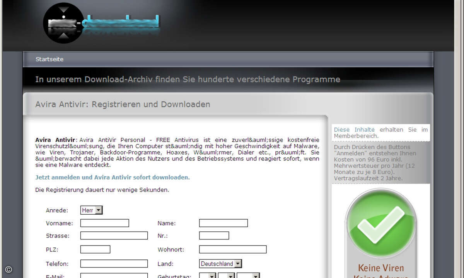
Task: Click into the Name text field
Action: point(223,223)
